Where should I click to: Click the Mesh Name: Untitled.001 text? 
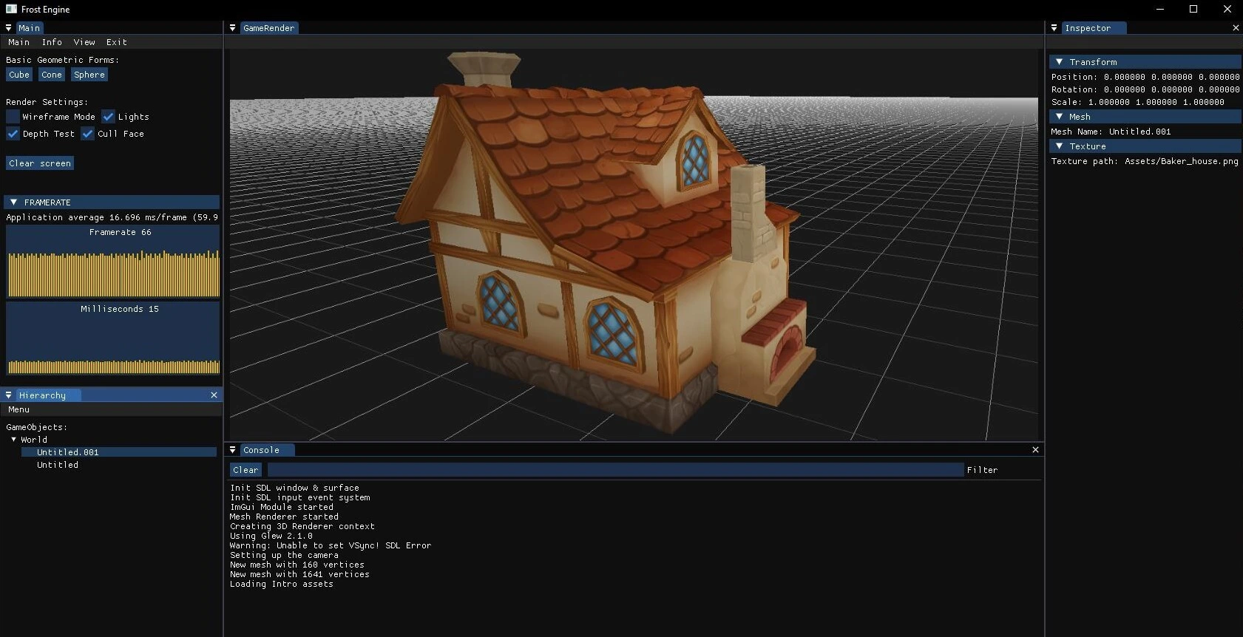click(x=1111, y=132)
